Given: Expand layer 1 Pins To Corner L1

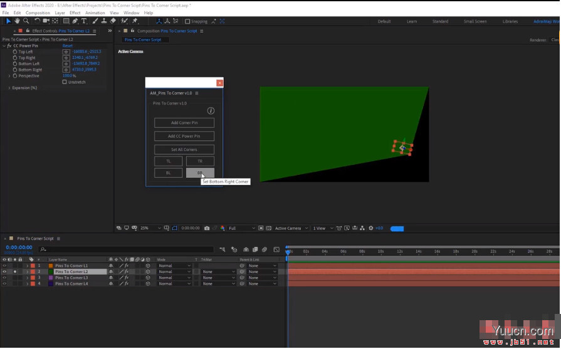Looking at the screenshot, I should (x=27, y=266).
